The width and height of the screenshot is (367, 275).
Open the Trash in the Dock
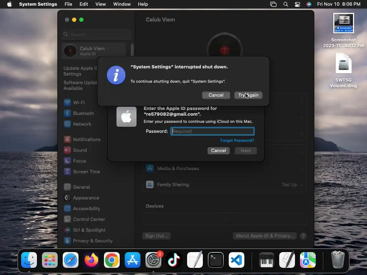coord(338,260)
